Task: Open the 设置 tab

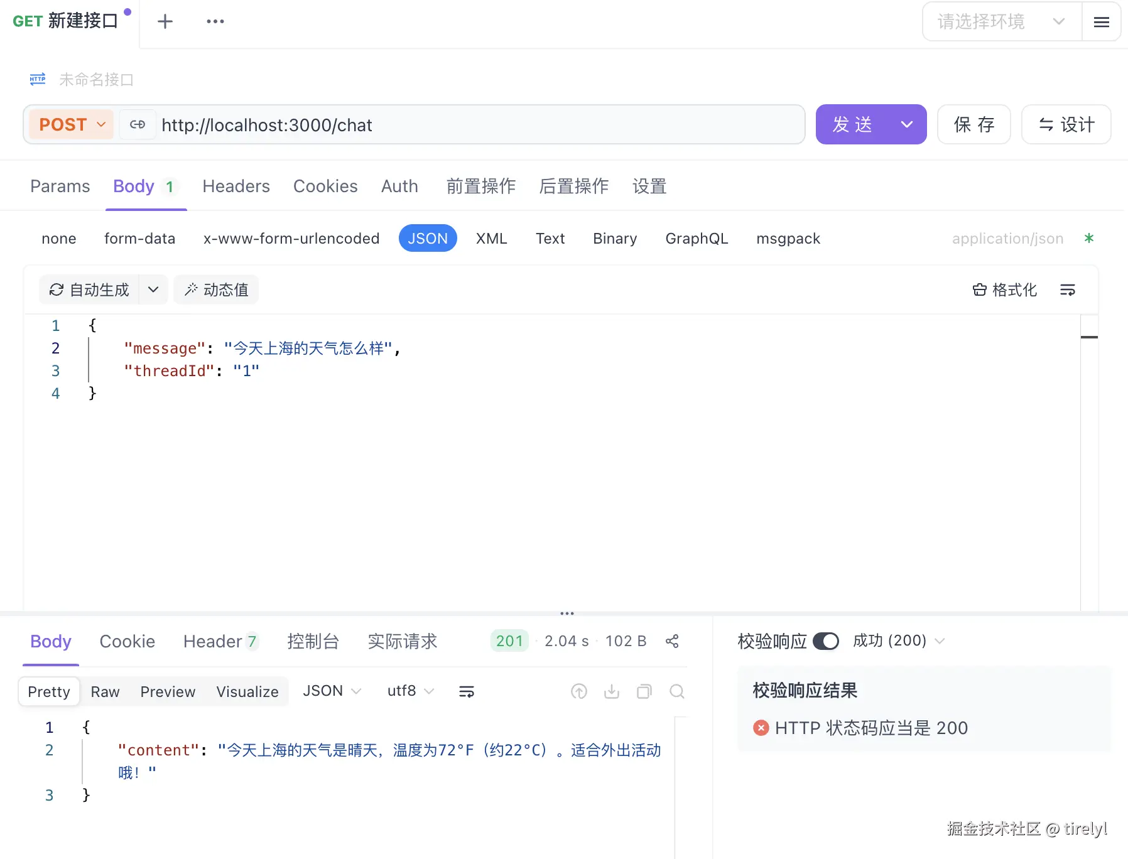Action: tap(649, 186)
